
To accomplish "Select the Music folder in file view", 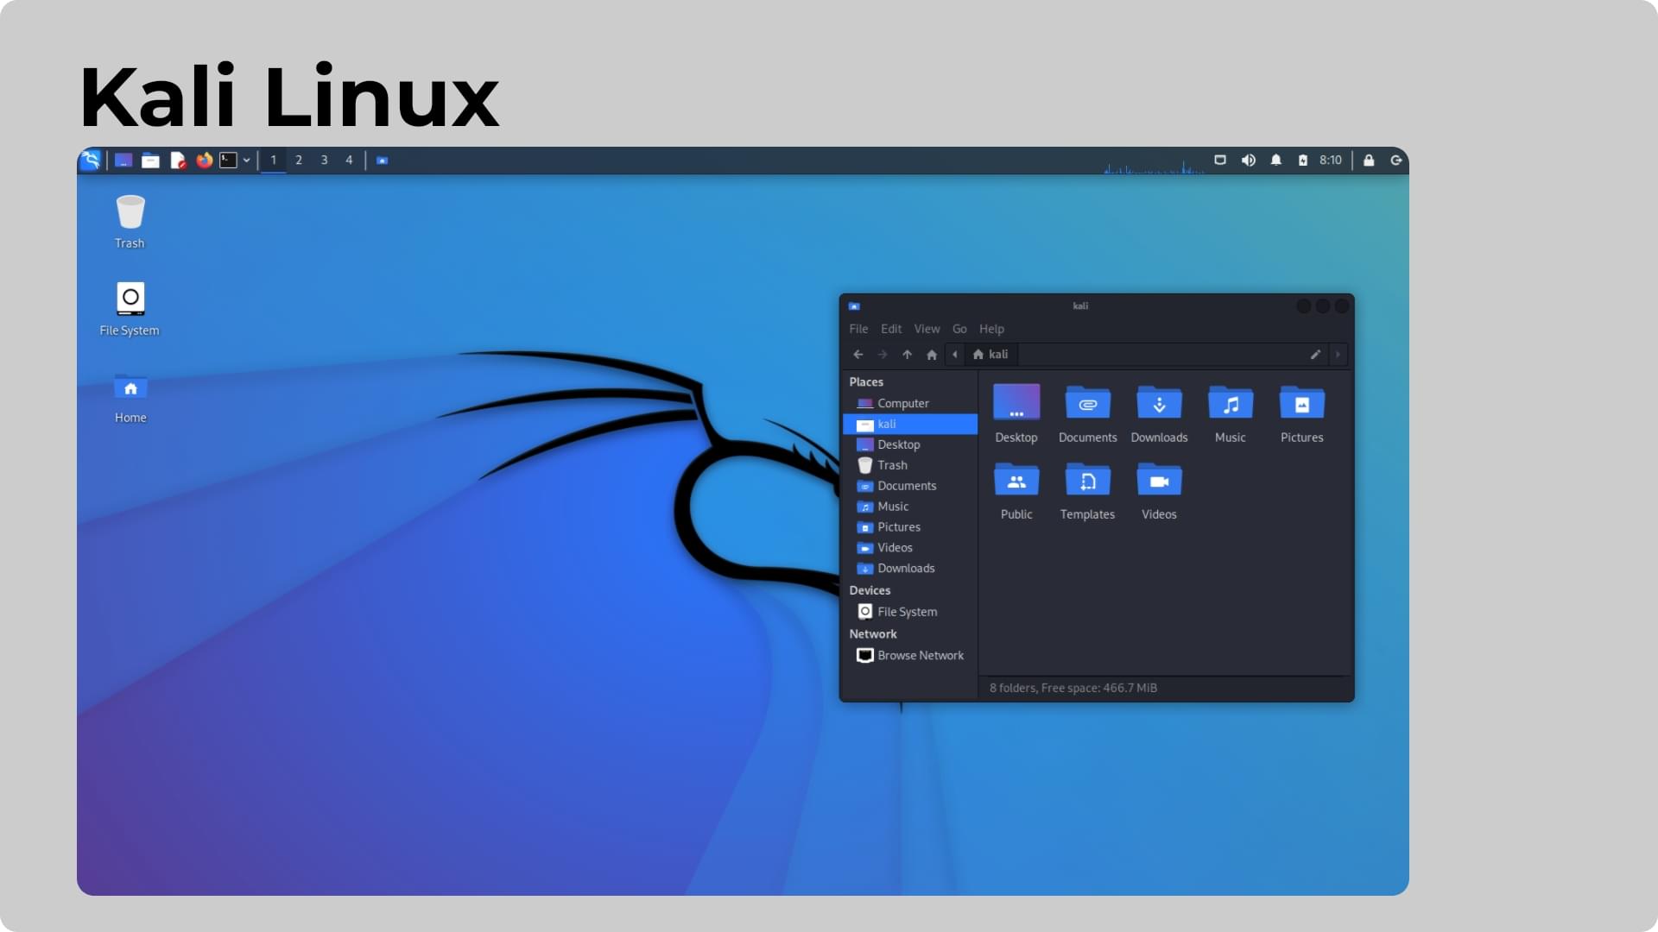I will (x=1231, y=414).
